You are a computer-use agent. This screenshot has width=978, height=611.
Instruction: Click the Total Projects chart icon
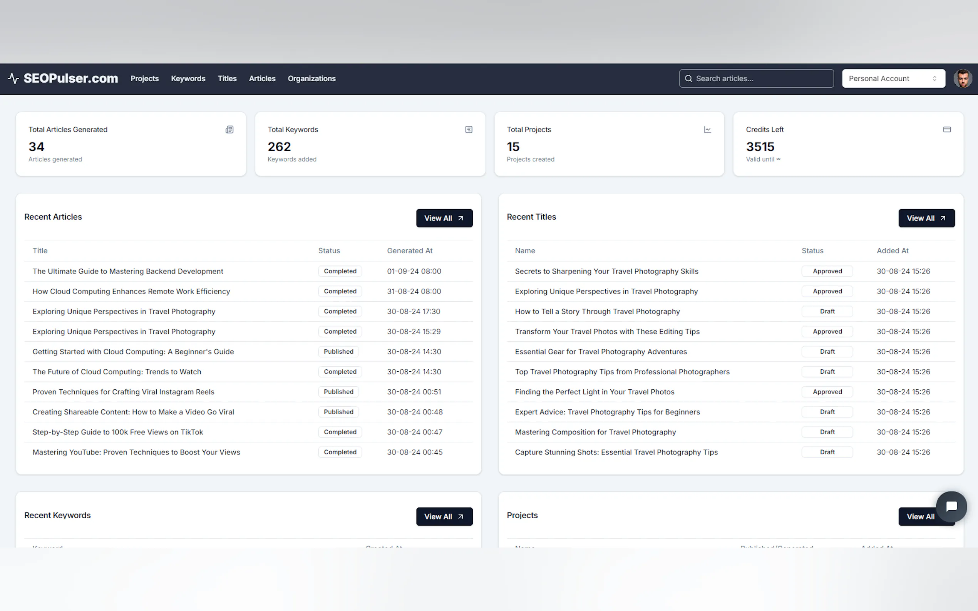(x=707, y=130)
